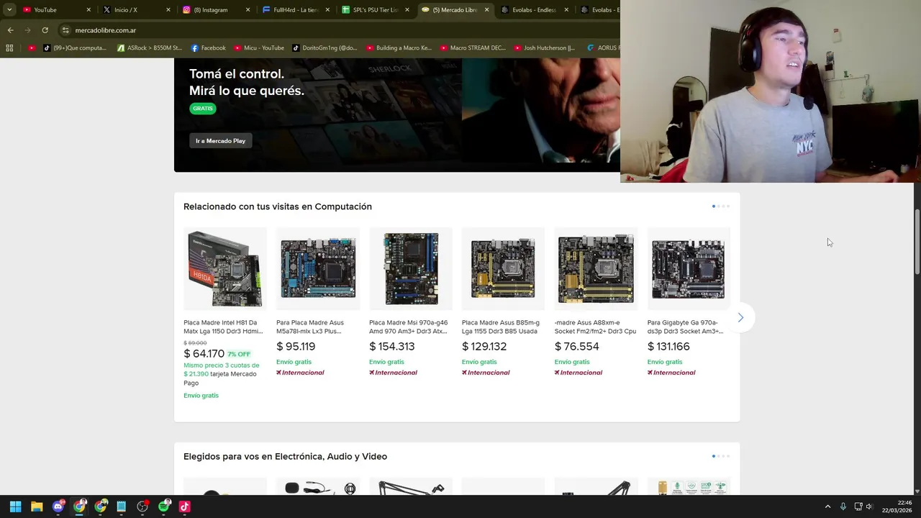
Task: Click the green GRATIS badge
Action: [203, 109]
